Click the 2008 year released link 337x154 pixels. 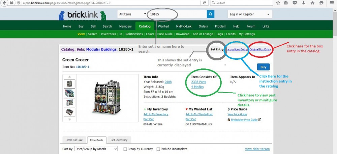(x=168, y=82)
